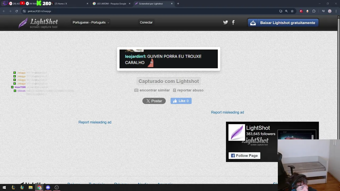Open the zoom magnifier icon in address bar
Image resolution: width=340 pixels, height=191 pixels.
tap(286, 11)
